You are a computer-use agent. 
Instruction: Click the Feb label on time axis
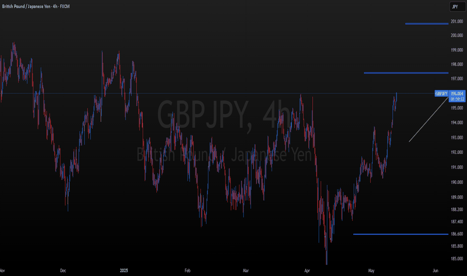pyautogui.click(x=187, y=270)
